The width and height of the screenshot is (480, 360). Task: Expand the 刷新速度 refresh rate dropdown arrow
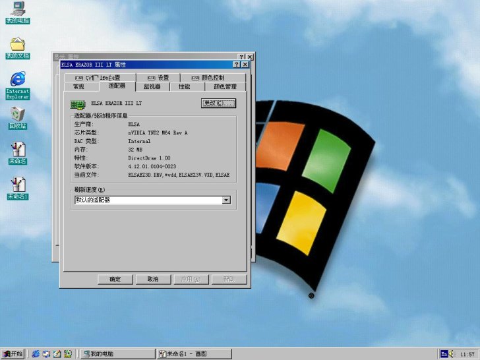coord(226,200)
